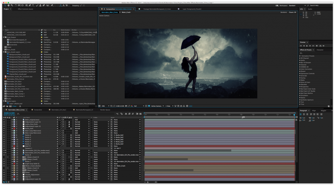Open Active Camera view dropdown
This screenshot has height=186, width=335.
(x=158, y=106)
